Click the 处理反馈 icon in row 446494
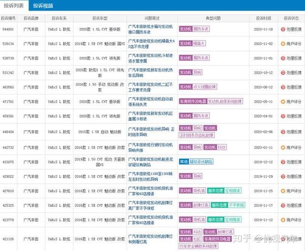Viewport: 305px width, 251px height. [x=283, y=132]
